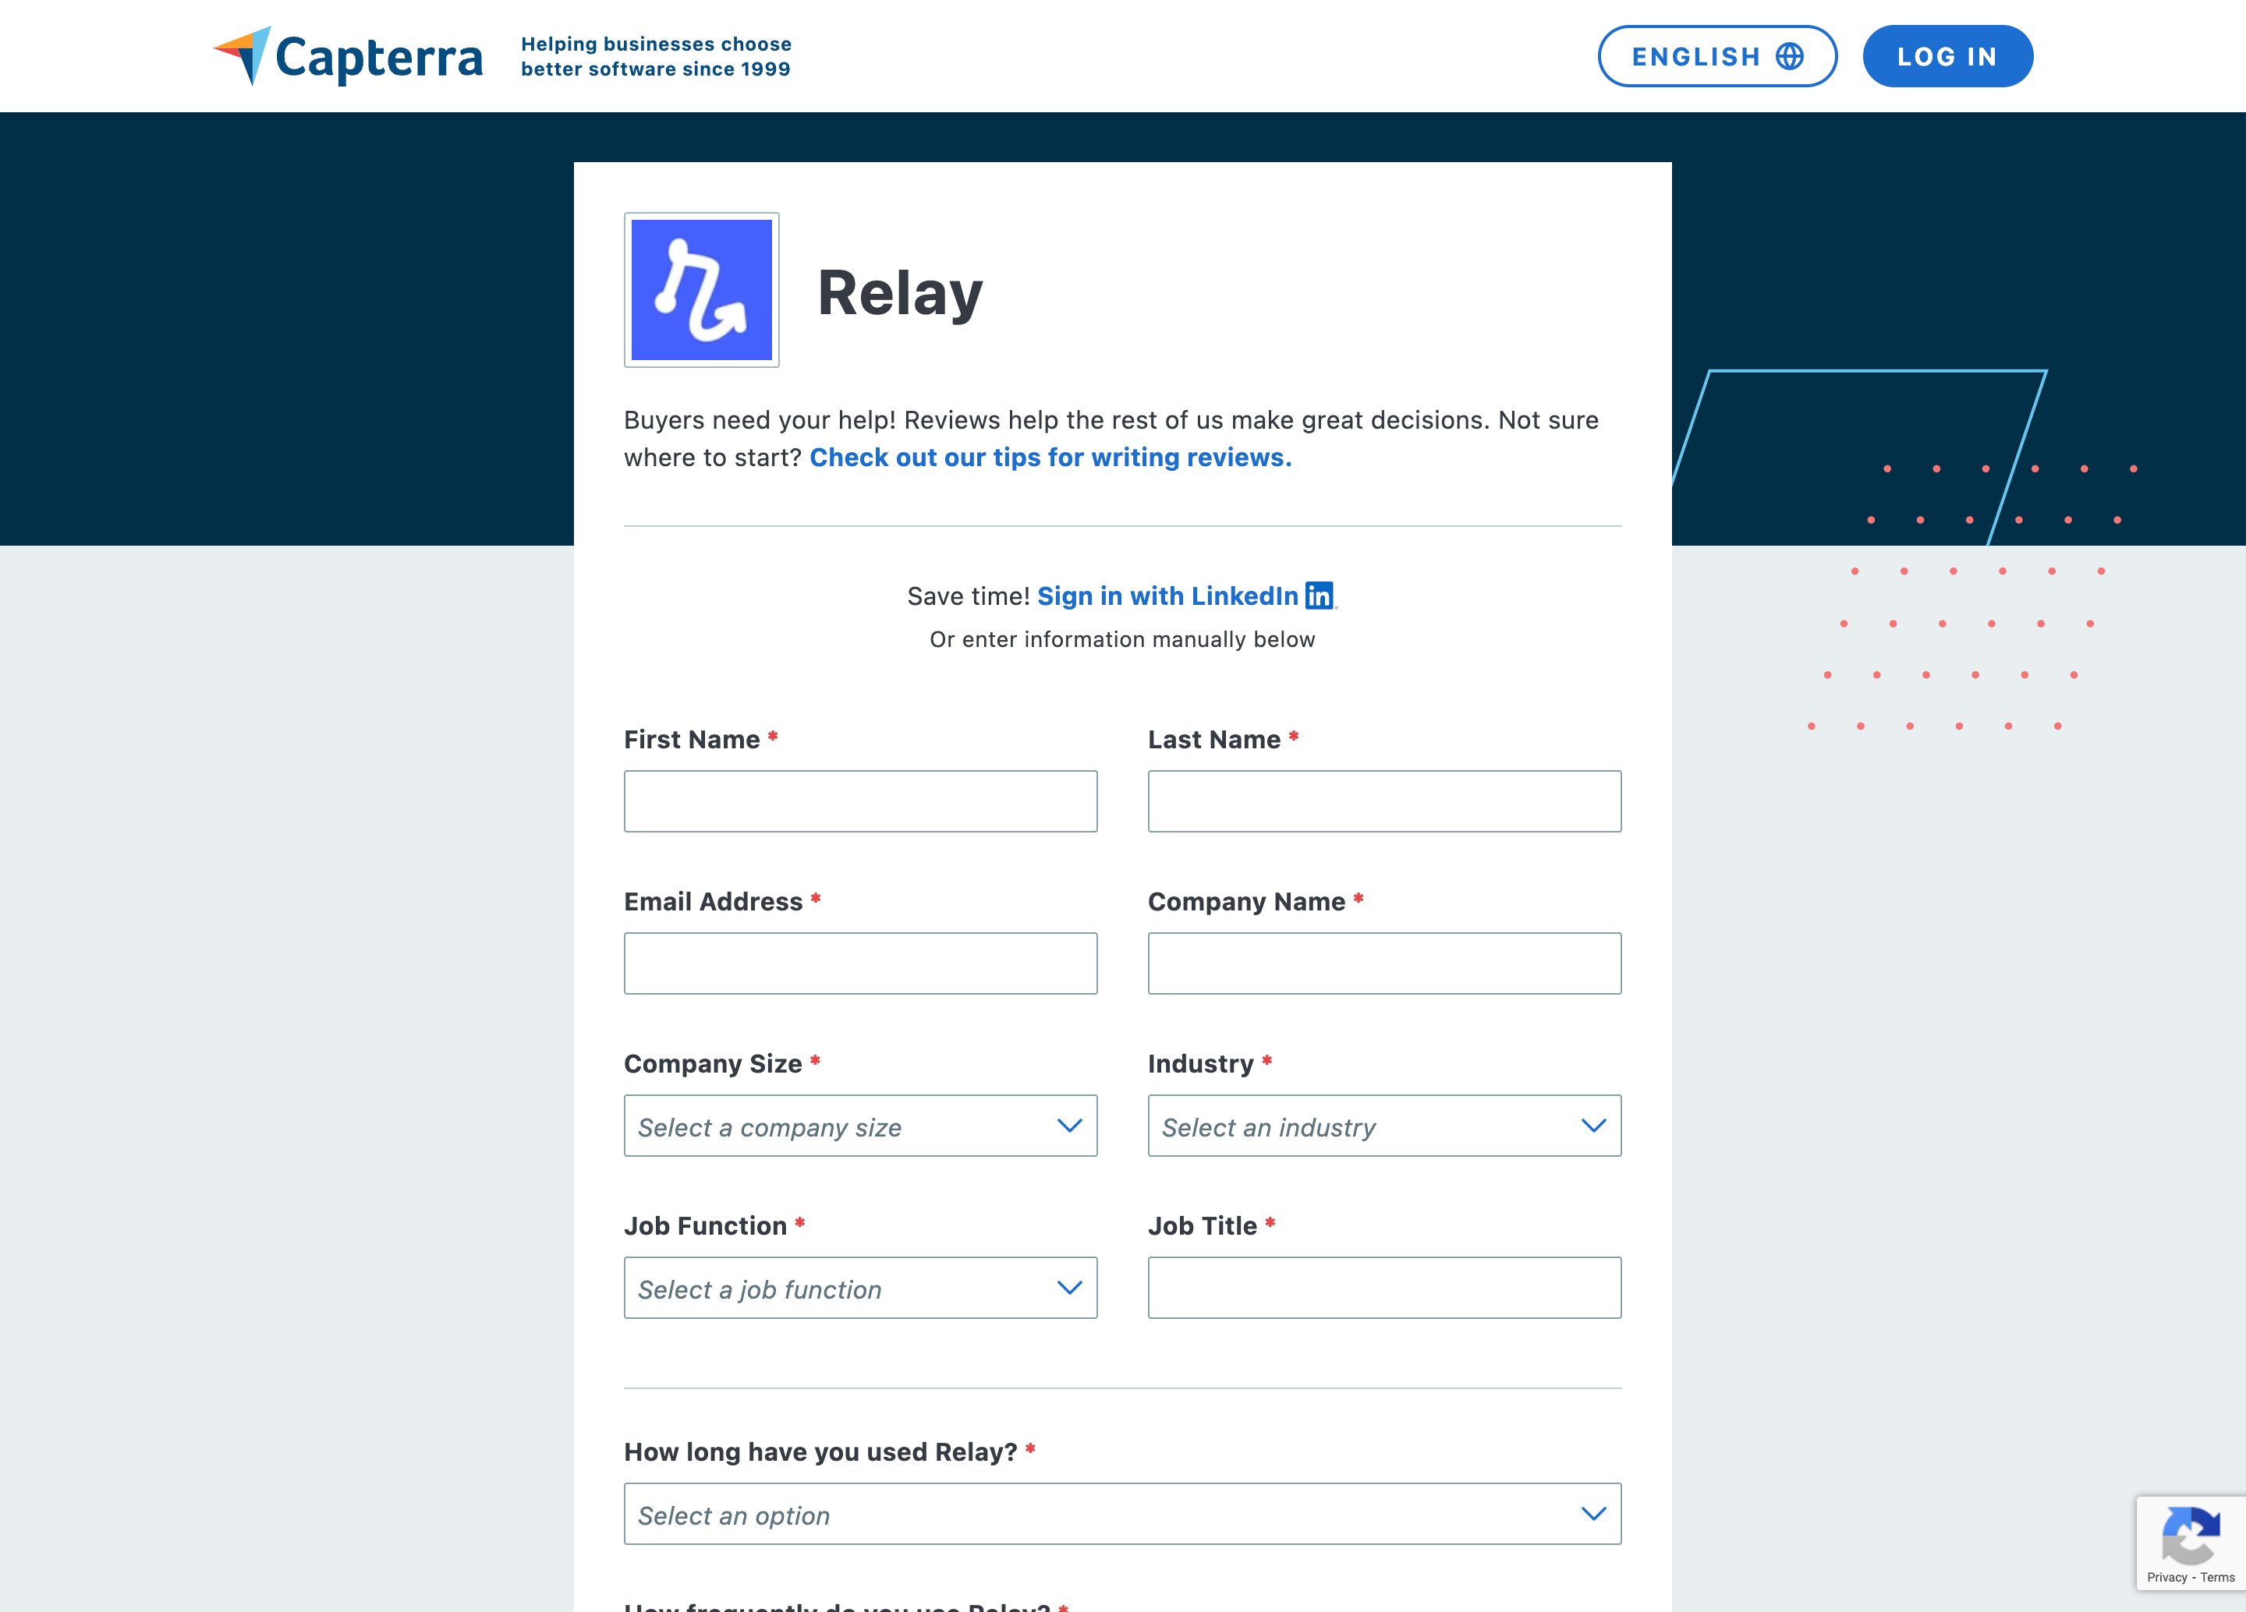Open the Job Function dropdown
Image resolution: width=2246 pixels, height=1612 pixels.
[860, 1289]
